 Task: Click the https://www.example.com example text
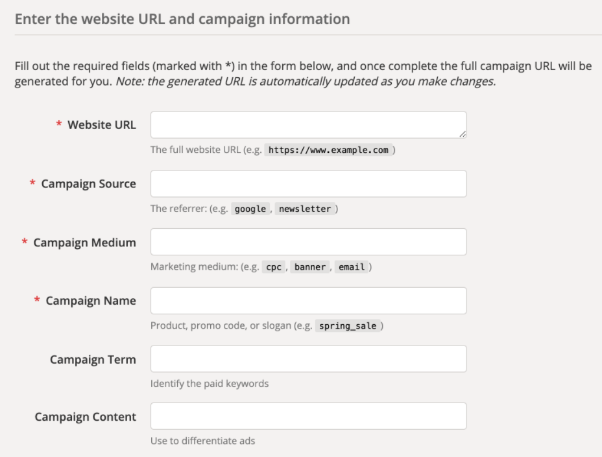[328, 150]
